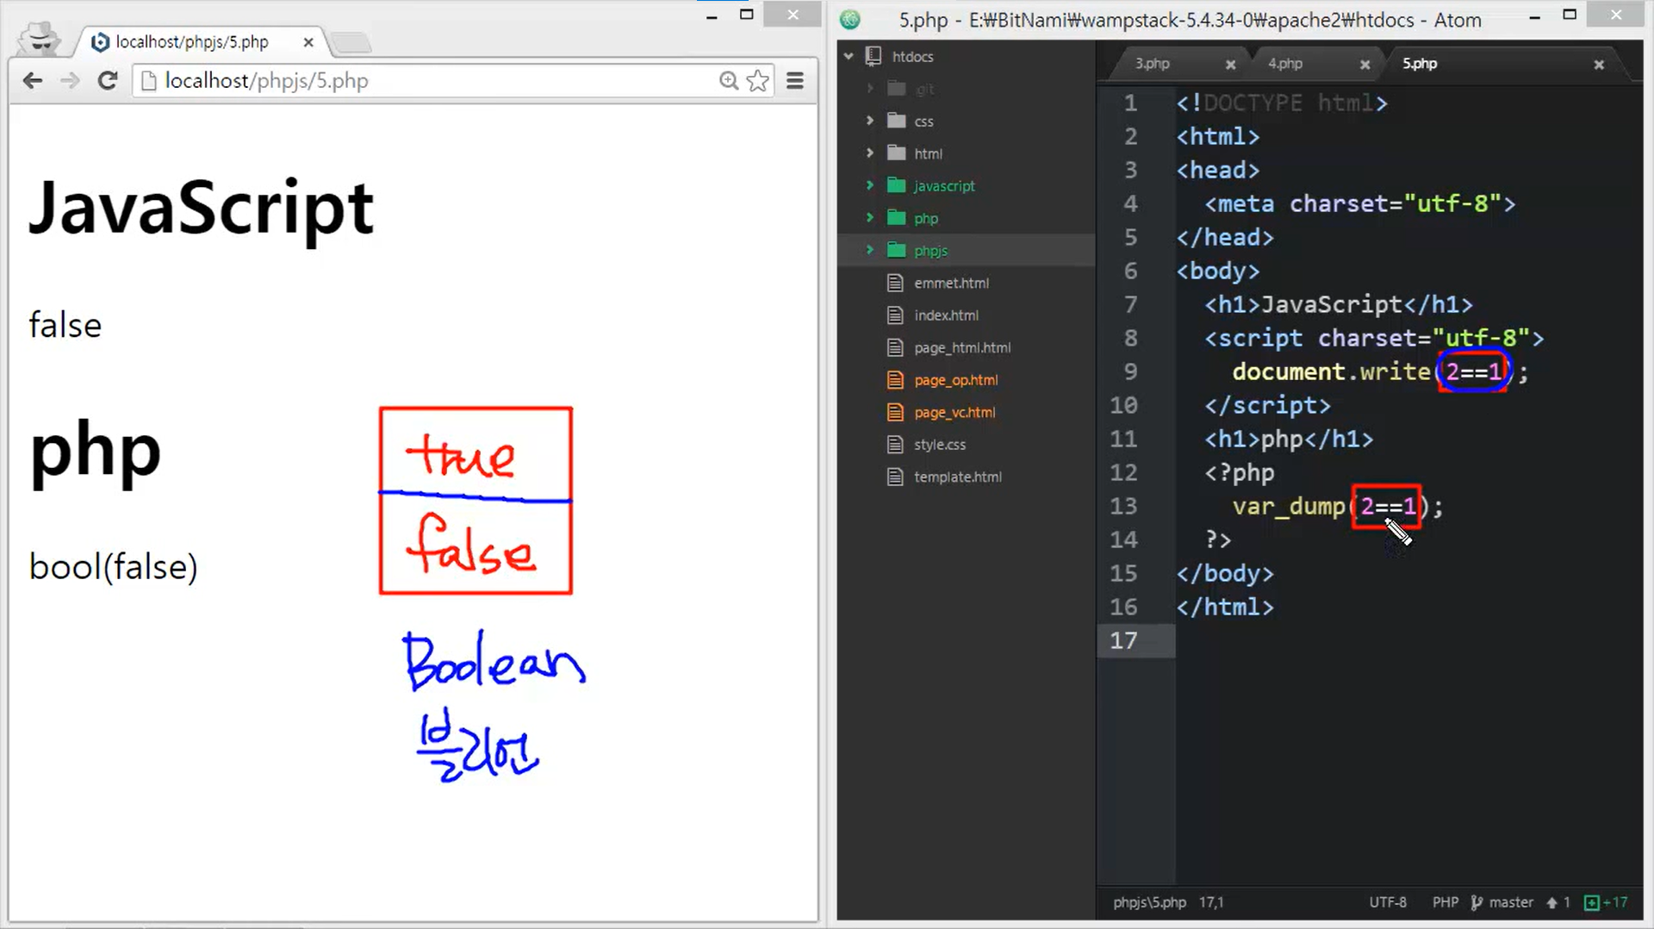The height and width of the screenshot is (929, 1654).
Task: Open a new Chrome tab
Action: [350, 42]
